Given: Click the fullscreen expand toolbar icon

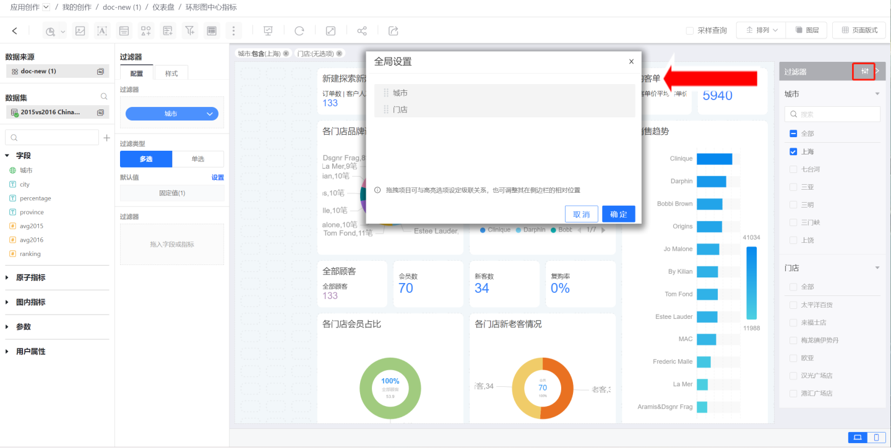Looking at the screenshot, I should point(331,31).
